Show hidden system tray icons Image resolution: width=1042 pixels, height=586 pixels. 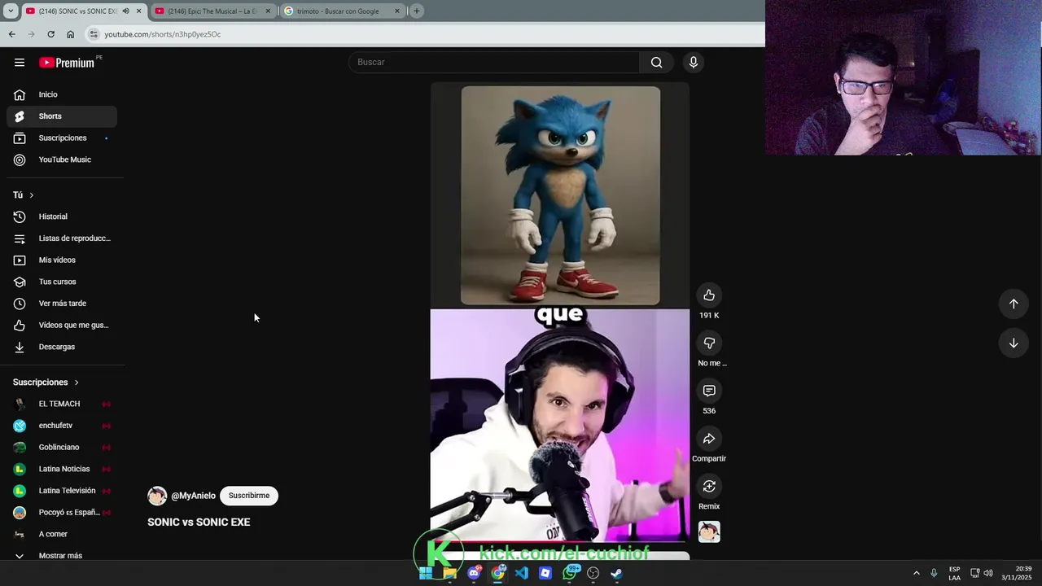(x=916, y=573)
